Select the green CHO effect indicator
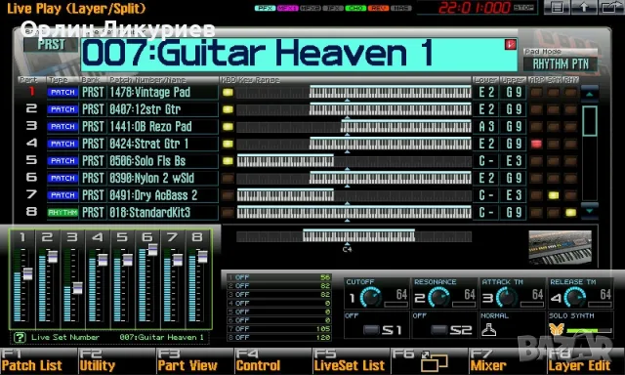The height and width of the screenshot is (375, 625). coord(355,8)
